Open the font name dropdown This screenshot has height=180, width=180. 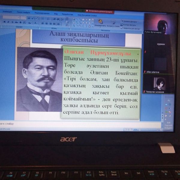click(18, 18)
